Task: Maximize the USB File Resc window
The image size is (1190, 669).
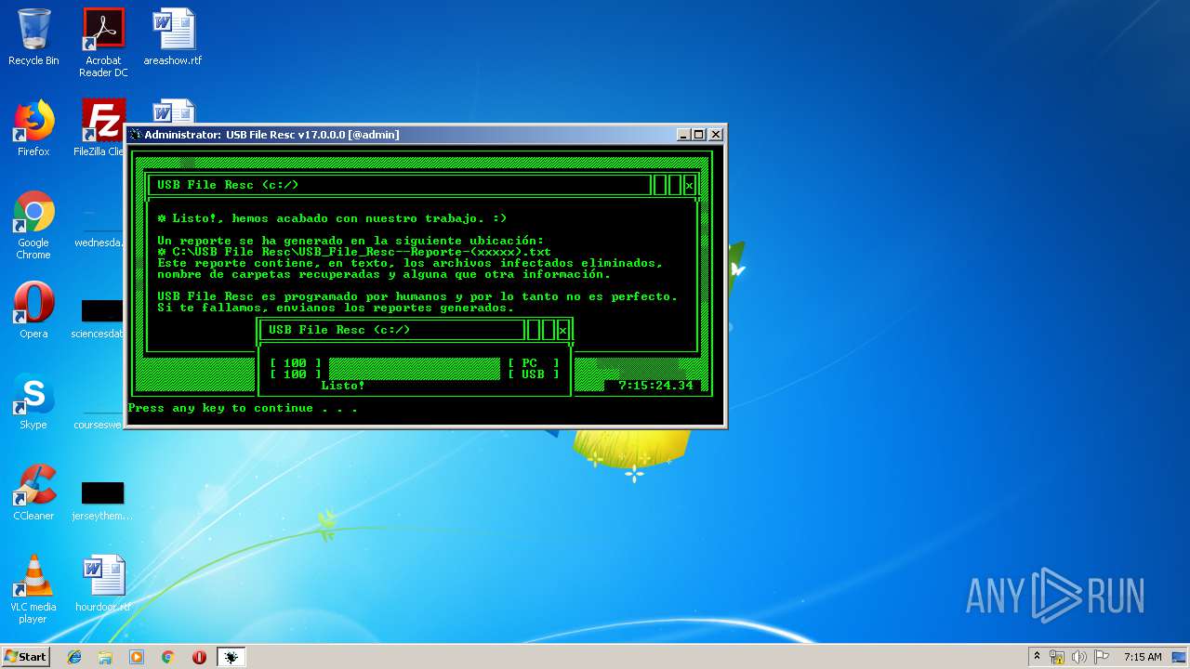Action: [x=699, y=135]
